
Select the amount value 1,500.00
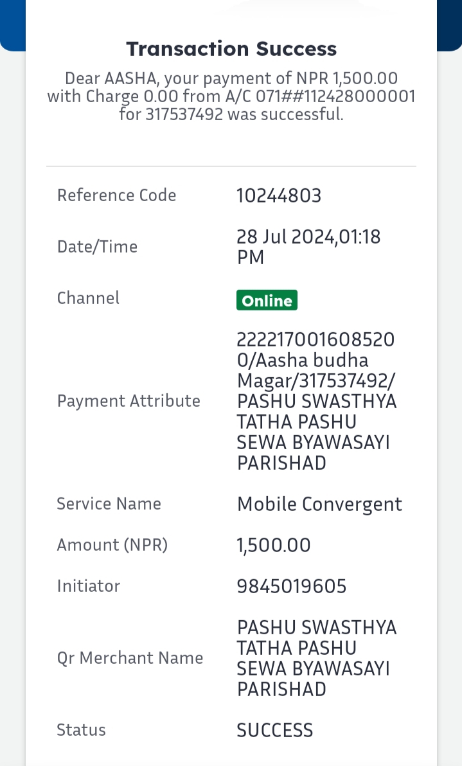pos(274,545)
